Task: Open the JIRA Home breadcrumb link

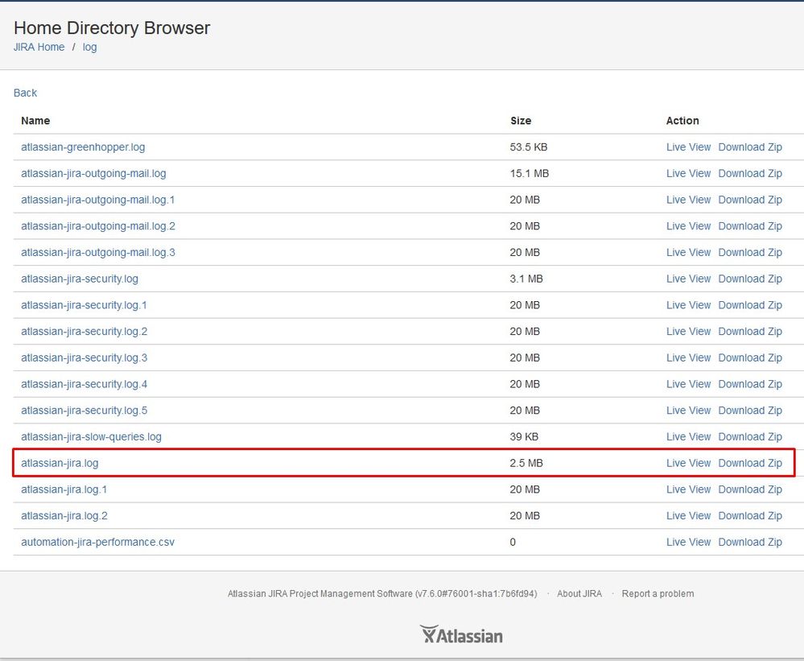Action: coord(39,48)
